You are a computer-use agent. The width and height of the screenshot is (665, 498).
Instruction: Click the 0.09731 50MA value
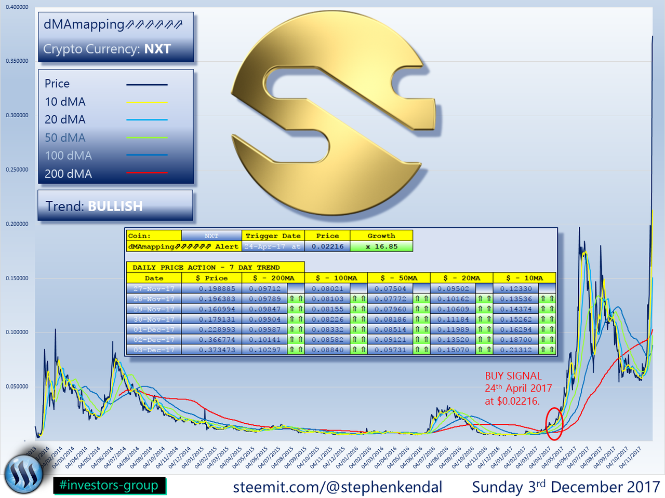391,350
